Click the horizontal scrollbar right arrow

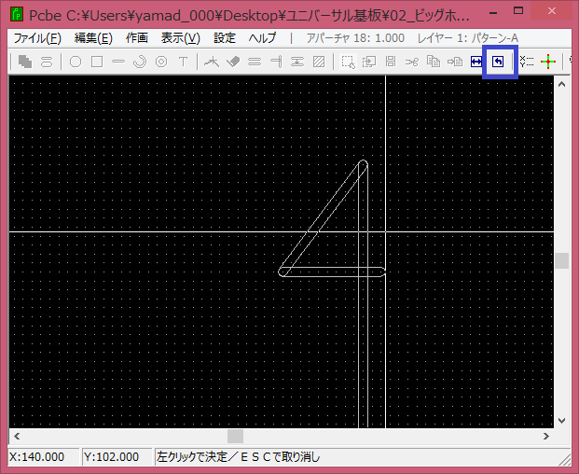pos(546,436)
